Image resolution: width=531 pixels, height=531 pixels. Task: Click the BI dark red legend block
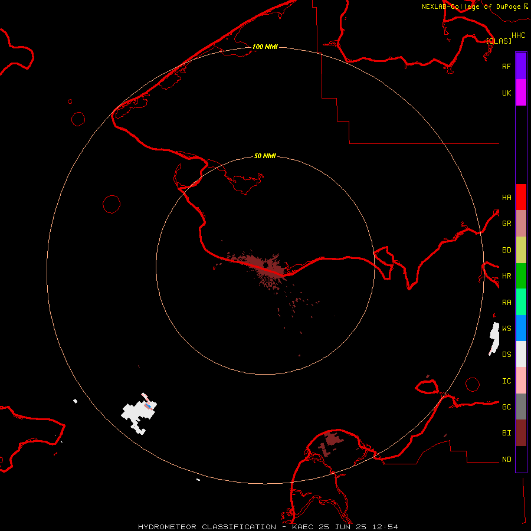(x=521, y=433)
